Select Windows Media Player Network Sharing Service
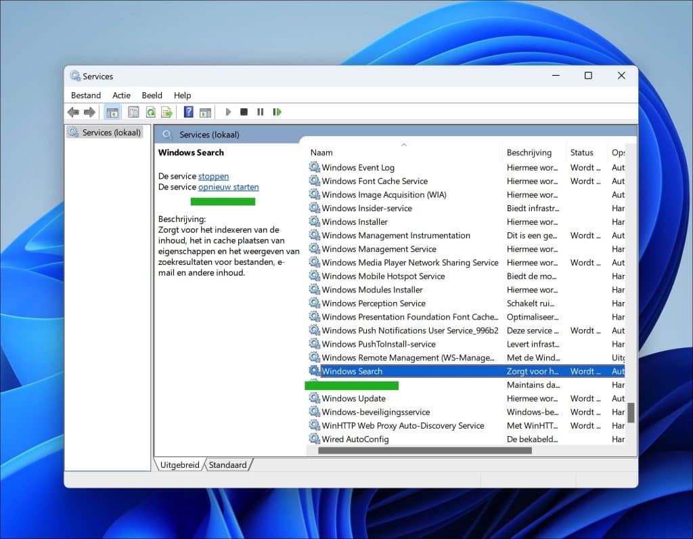 click(410, 263)
